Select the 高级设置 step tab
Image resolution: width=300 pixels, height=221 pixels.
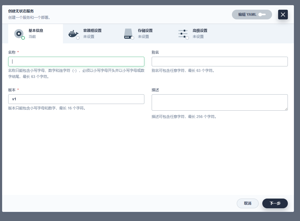coord(200,31)
